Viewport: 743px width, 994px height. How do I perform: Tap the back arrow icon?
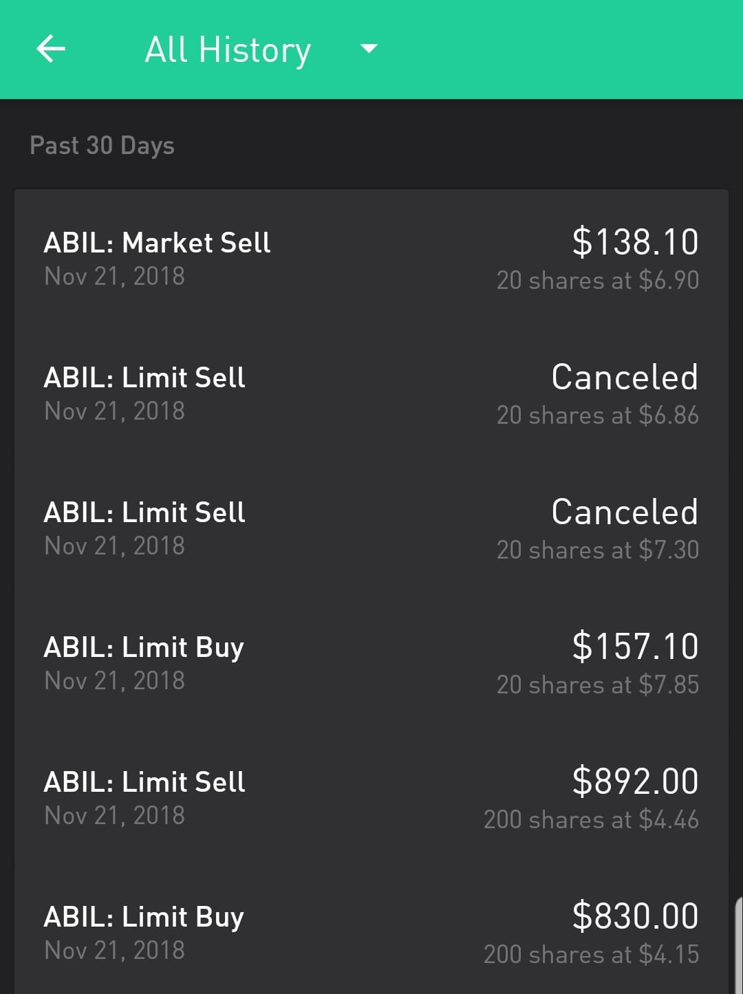click(50, 49)
